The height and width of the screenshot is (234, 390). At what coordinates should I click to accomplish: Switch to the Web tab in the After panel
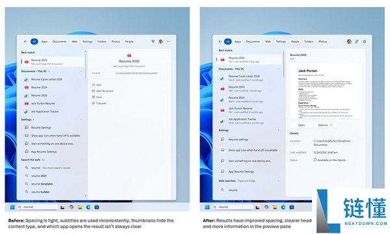click(268, 42)
